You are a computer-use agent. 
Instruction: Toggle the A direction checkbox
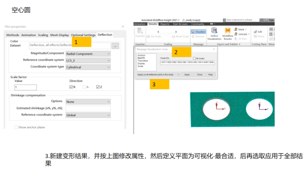(84, 87)
